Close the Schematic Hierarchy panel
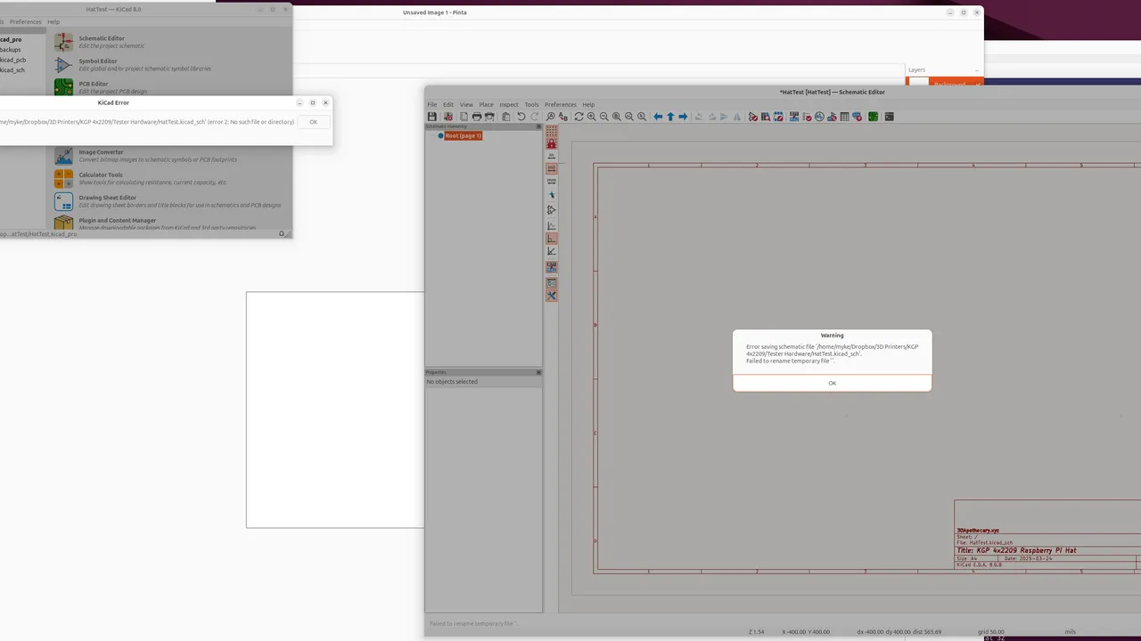 [x=538, y=126]
